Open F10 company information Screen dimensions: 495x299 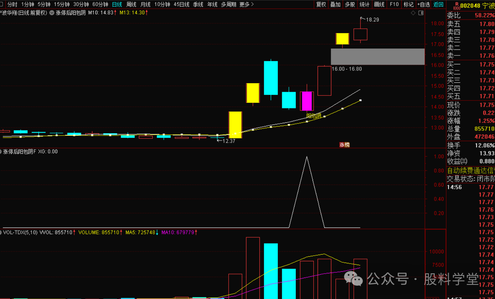(394, 4)
